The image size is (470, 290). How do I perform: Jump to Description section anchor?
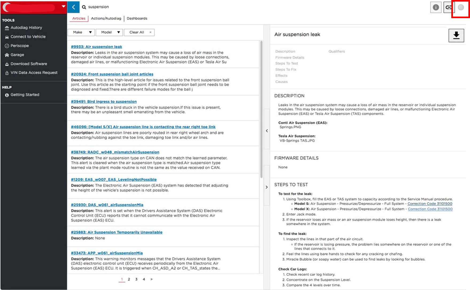pyautogui.click(x=285, y=51)
